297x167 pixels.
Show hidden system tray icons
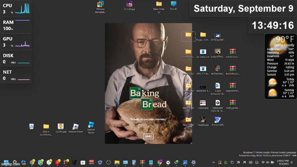point(213,162)
